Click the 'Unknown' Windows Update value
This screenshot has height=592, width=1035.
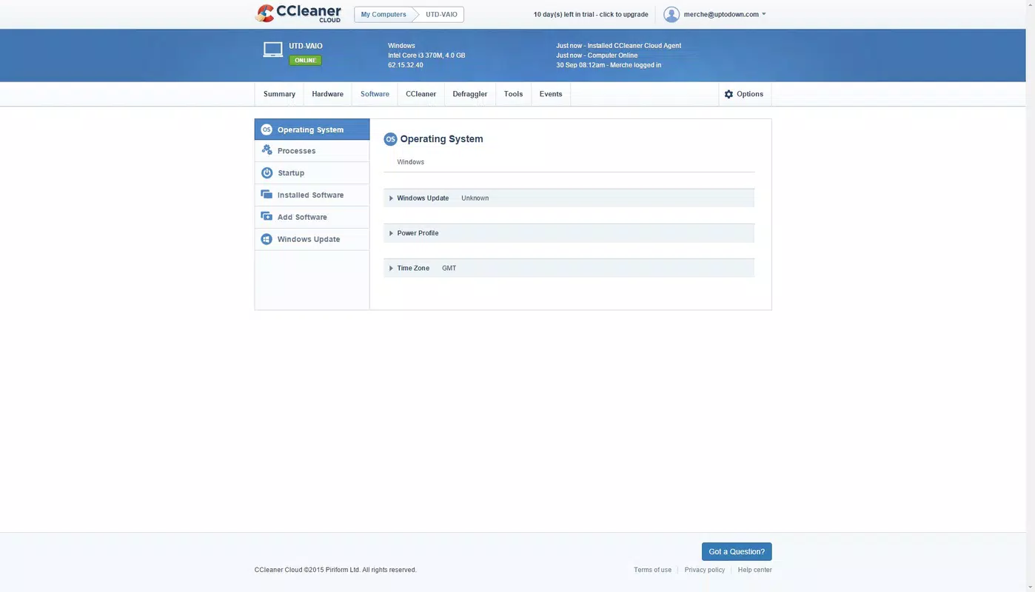(475, 198)
